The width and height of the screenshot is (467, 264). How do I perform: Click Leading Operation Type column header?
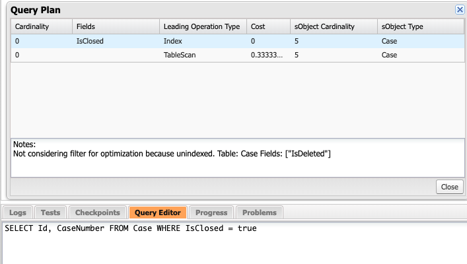[x=203, y=26]
